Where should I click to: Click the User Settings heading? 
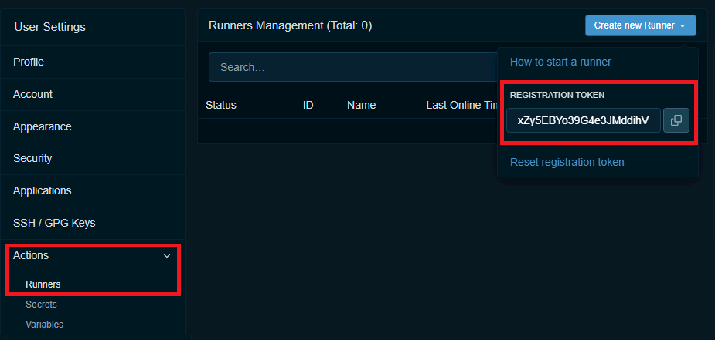(49, 27)
